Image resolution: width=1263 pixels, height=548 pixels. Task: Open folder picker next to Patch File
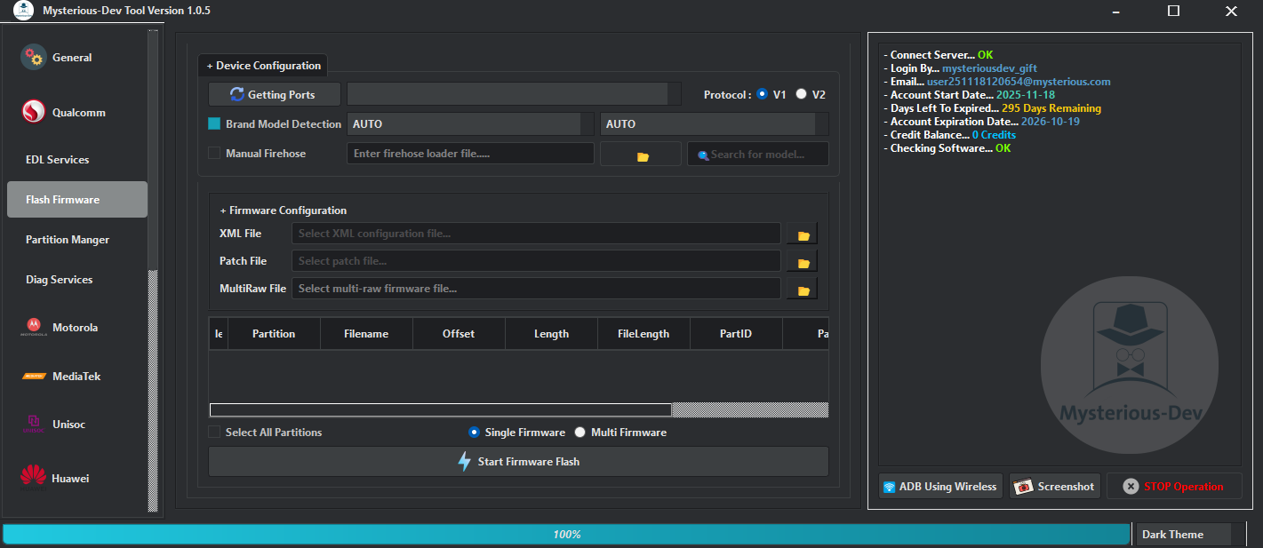click(801, 260)
